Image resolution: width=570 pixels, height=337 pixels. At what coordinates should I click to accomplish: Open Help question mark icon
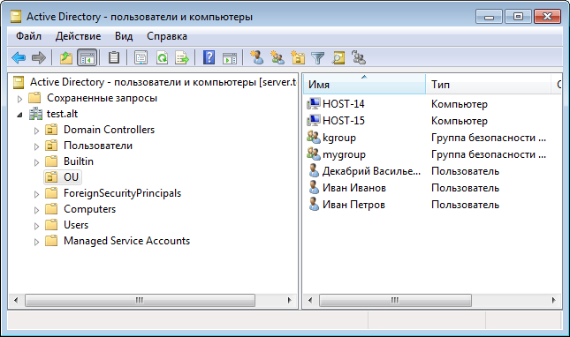tap(209, 57)
